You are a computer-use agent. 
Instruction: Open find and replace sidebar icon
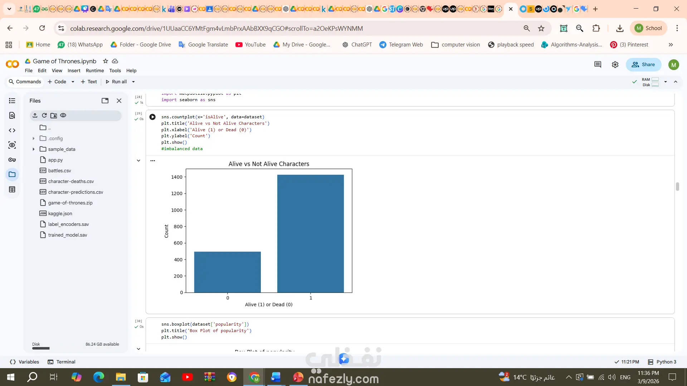pyautogui.click(x=12, y=115)
